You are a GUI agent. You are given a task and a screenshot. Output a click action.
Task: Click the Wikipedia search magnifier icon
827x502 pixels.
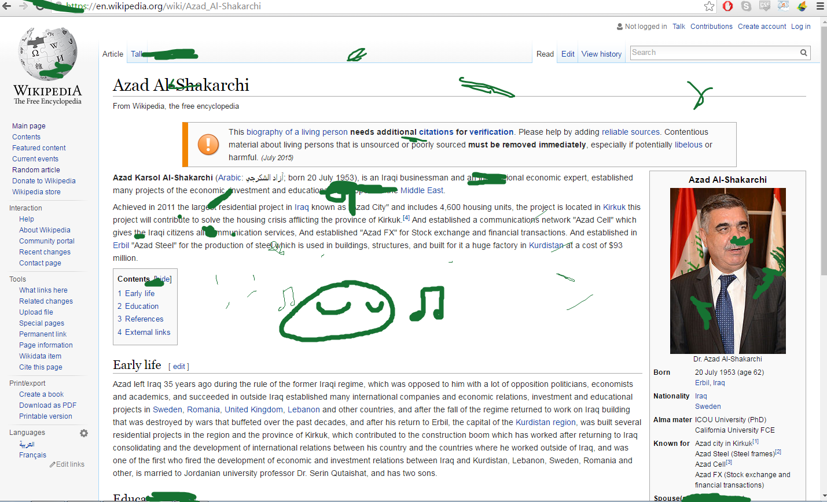(x=803, y=53)
